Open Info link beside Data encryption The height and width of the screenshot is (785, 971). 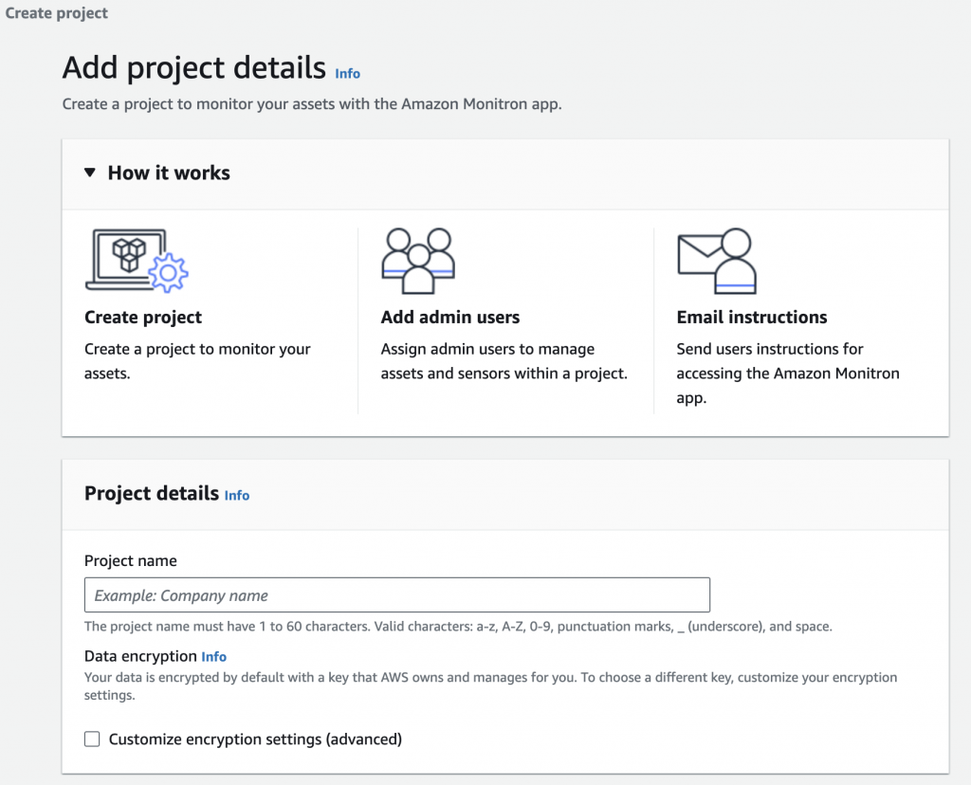click(x=214, y=656)
